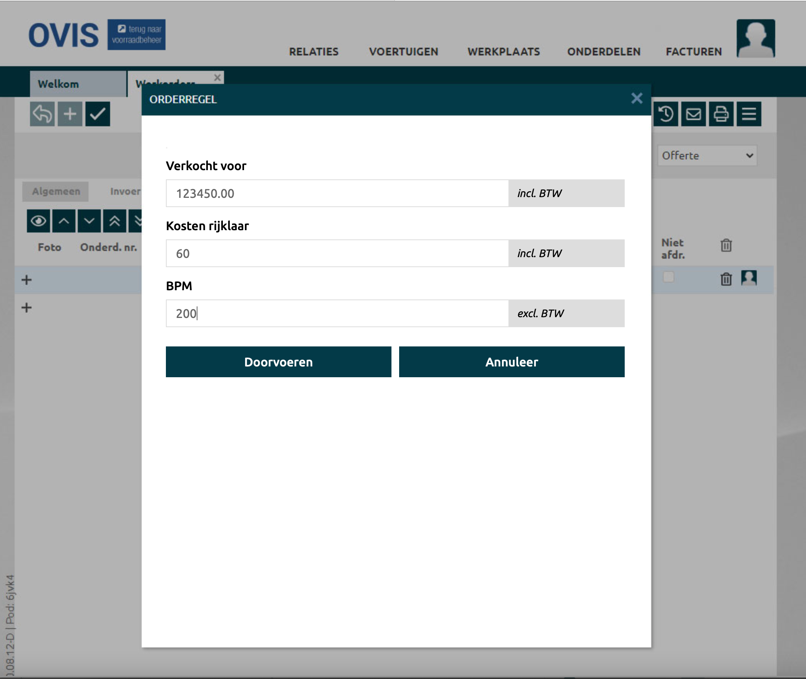Image resolution: width=806 pixels, height=679 pixels.
Task: Click the Annuleer button
Action: [512, 362]
